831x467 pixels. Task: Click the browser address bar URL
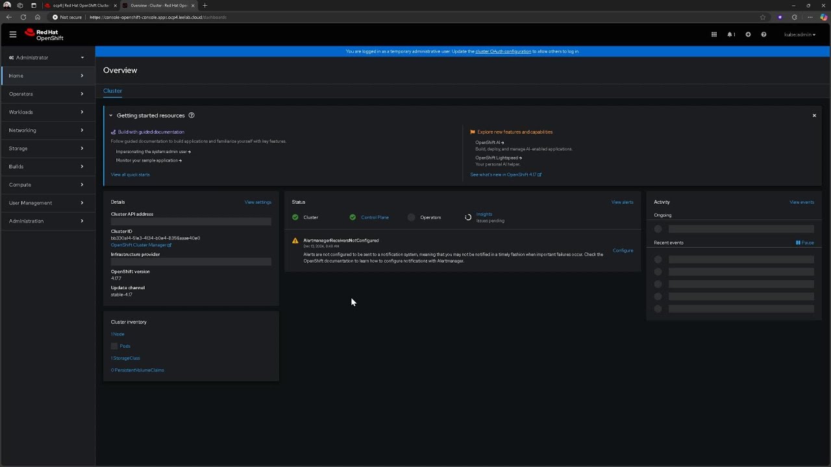click(158, 17)
